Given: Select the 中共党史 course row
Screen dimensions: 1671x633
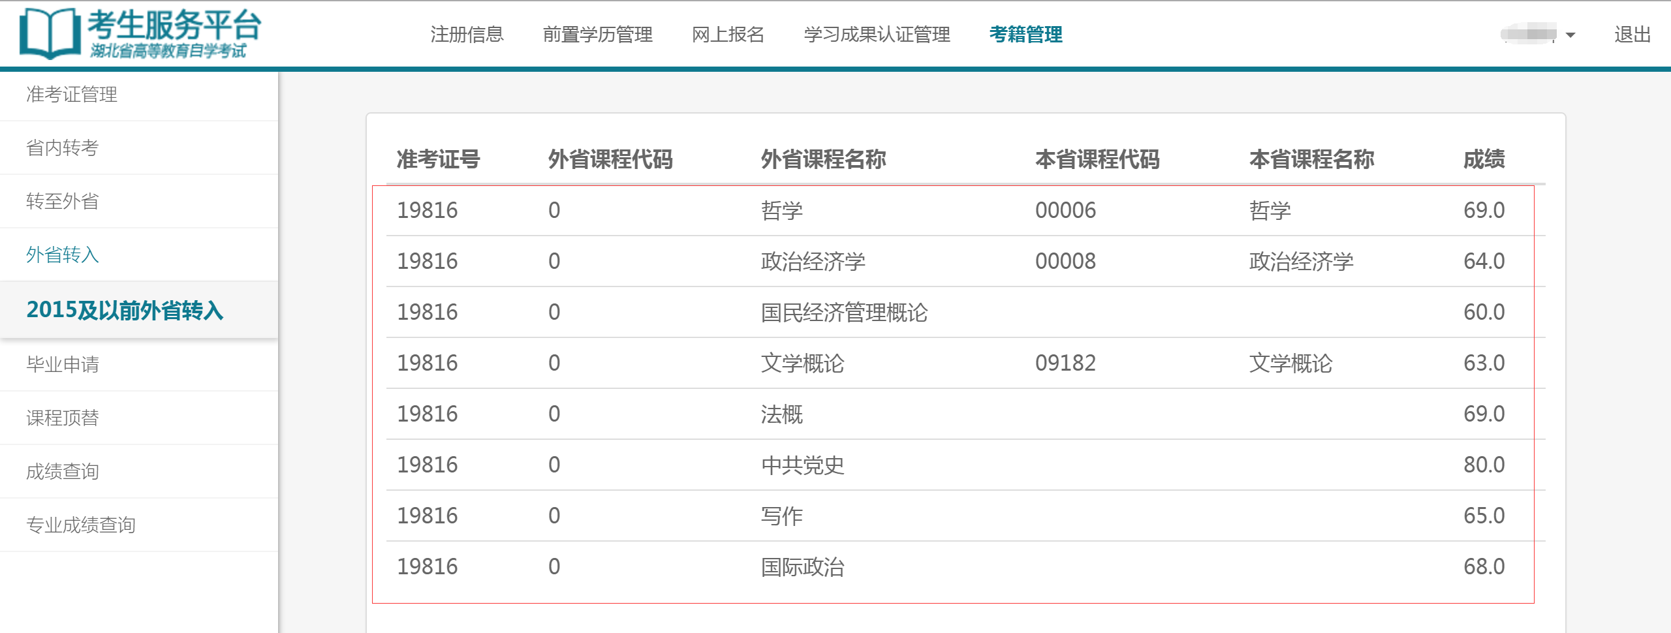Looking at the screenshot, I should (x=802, y=465).
